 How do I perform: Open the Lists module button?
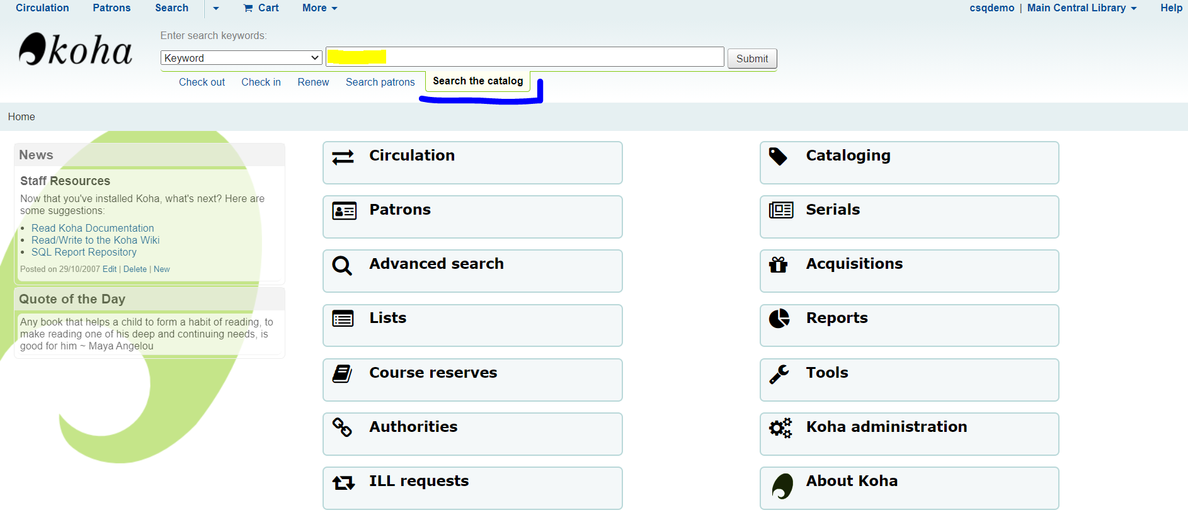(472, 325)
